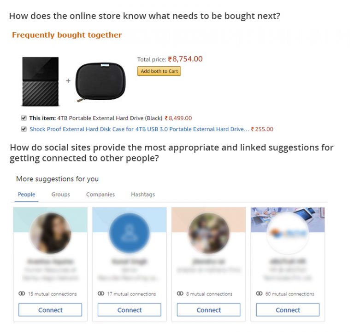Connect with the 60 mutual connections company
354x332 pixels.
288,310
